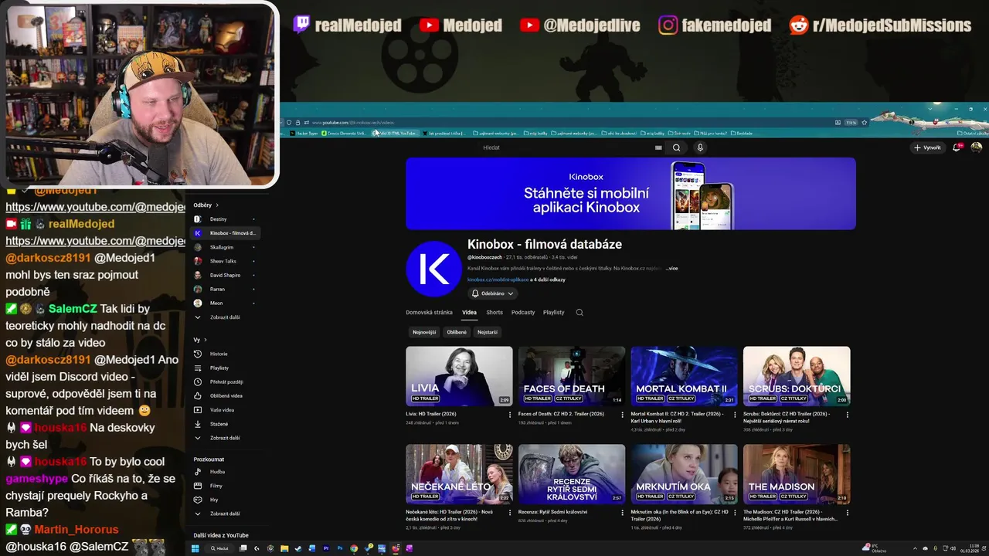Search within channel magnifier icon

pos(579,313)
